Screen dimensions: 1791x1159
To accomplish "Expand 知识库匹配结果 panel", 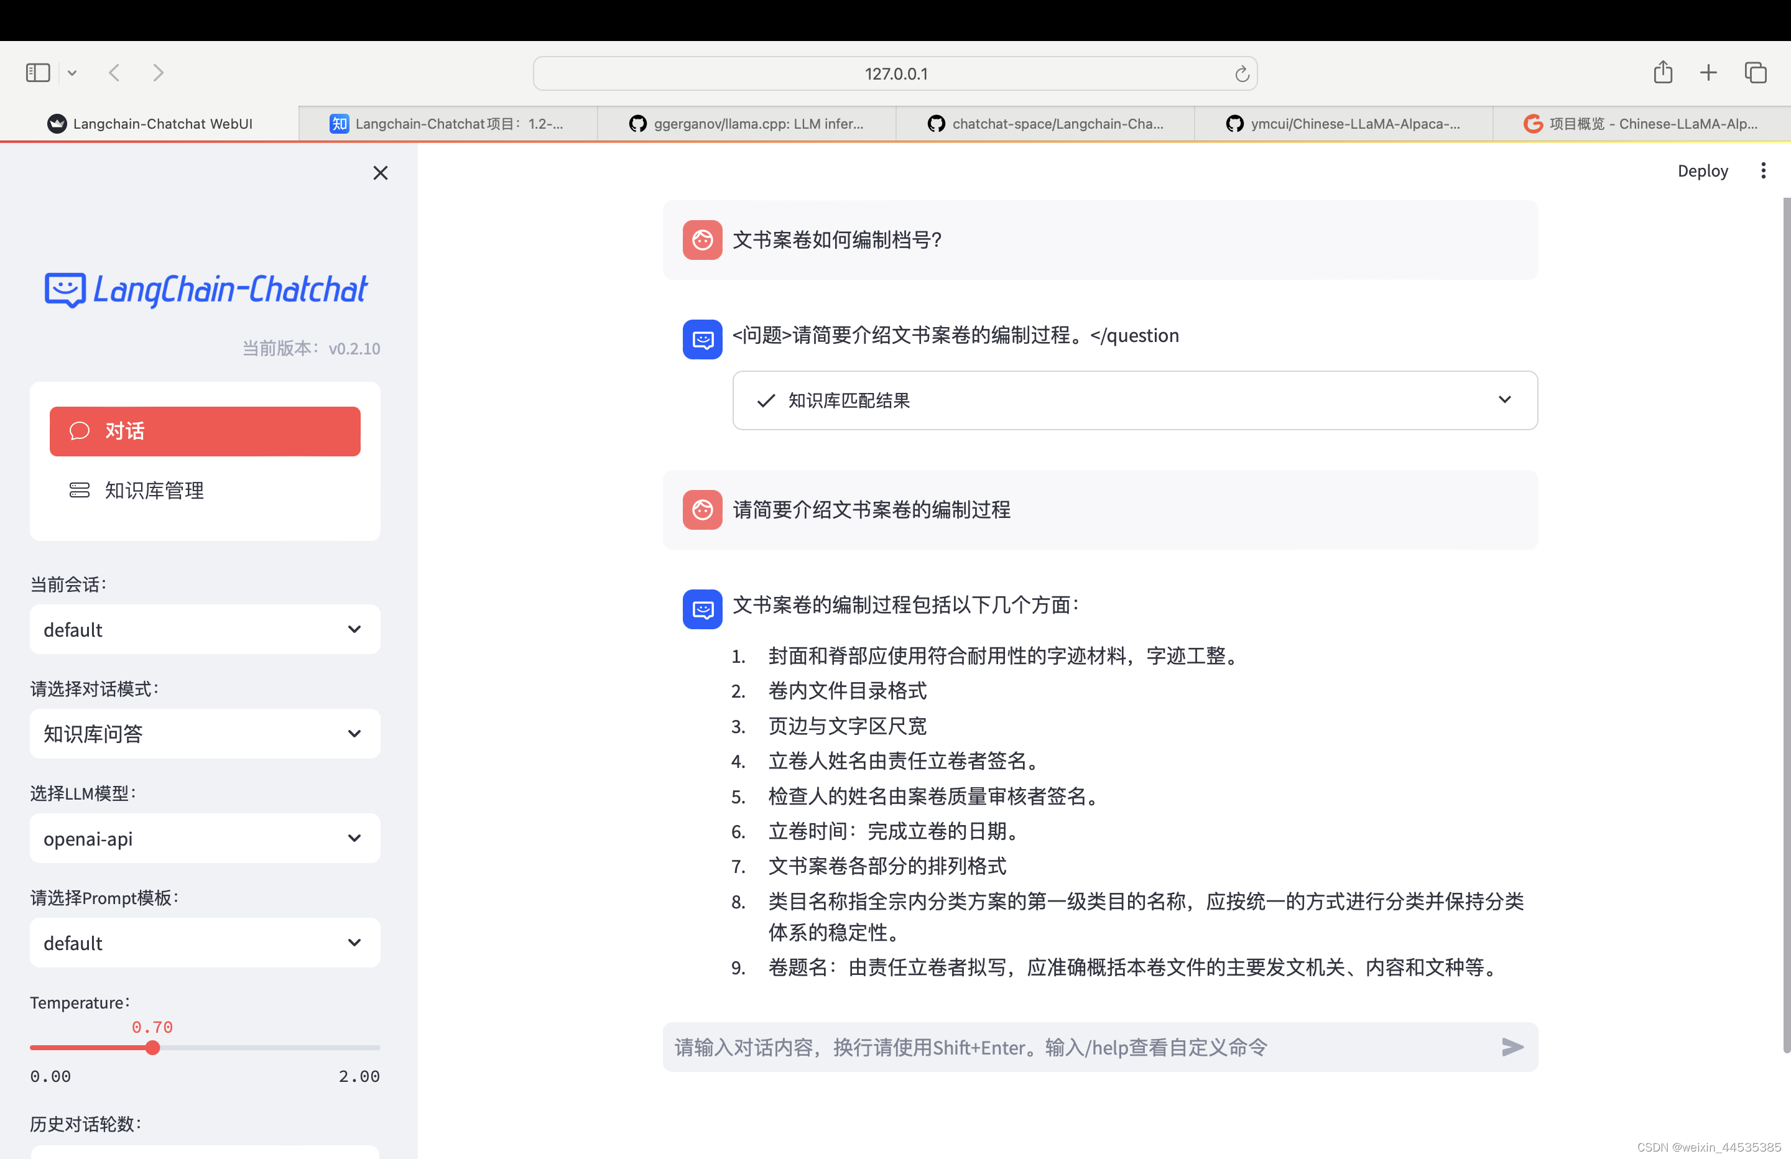I will 1135,400.
